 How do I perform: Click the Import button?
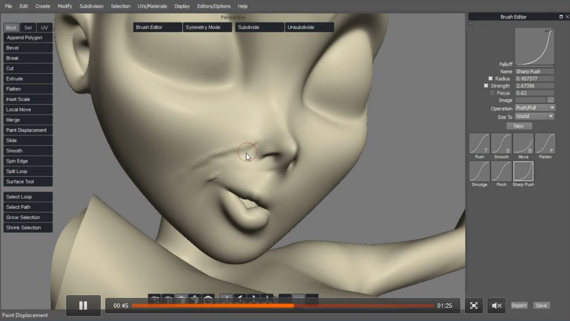coord(519,306)
